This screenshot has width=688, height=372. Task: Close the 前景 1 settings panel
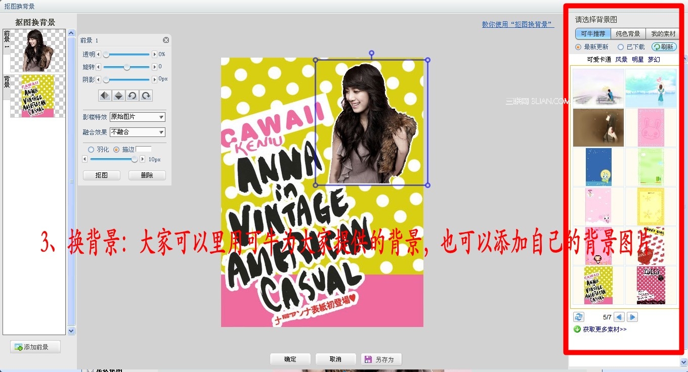[x=166, y=40]
